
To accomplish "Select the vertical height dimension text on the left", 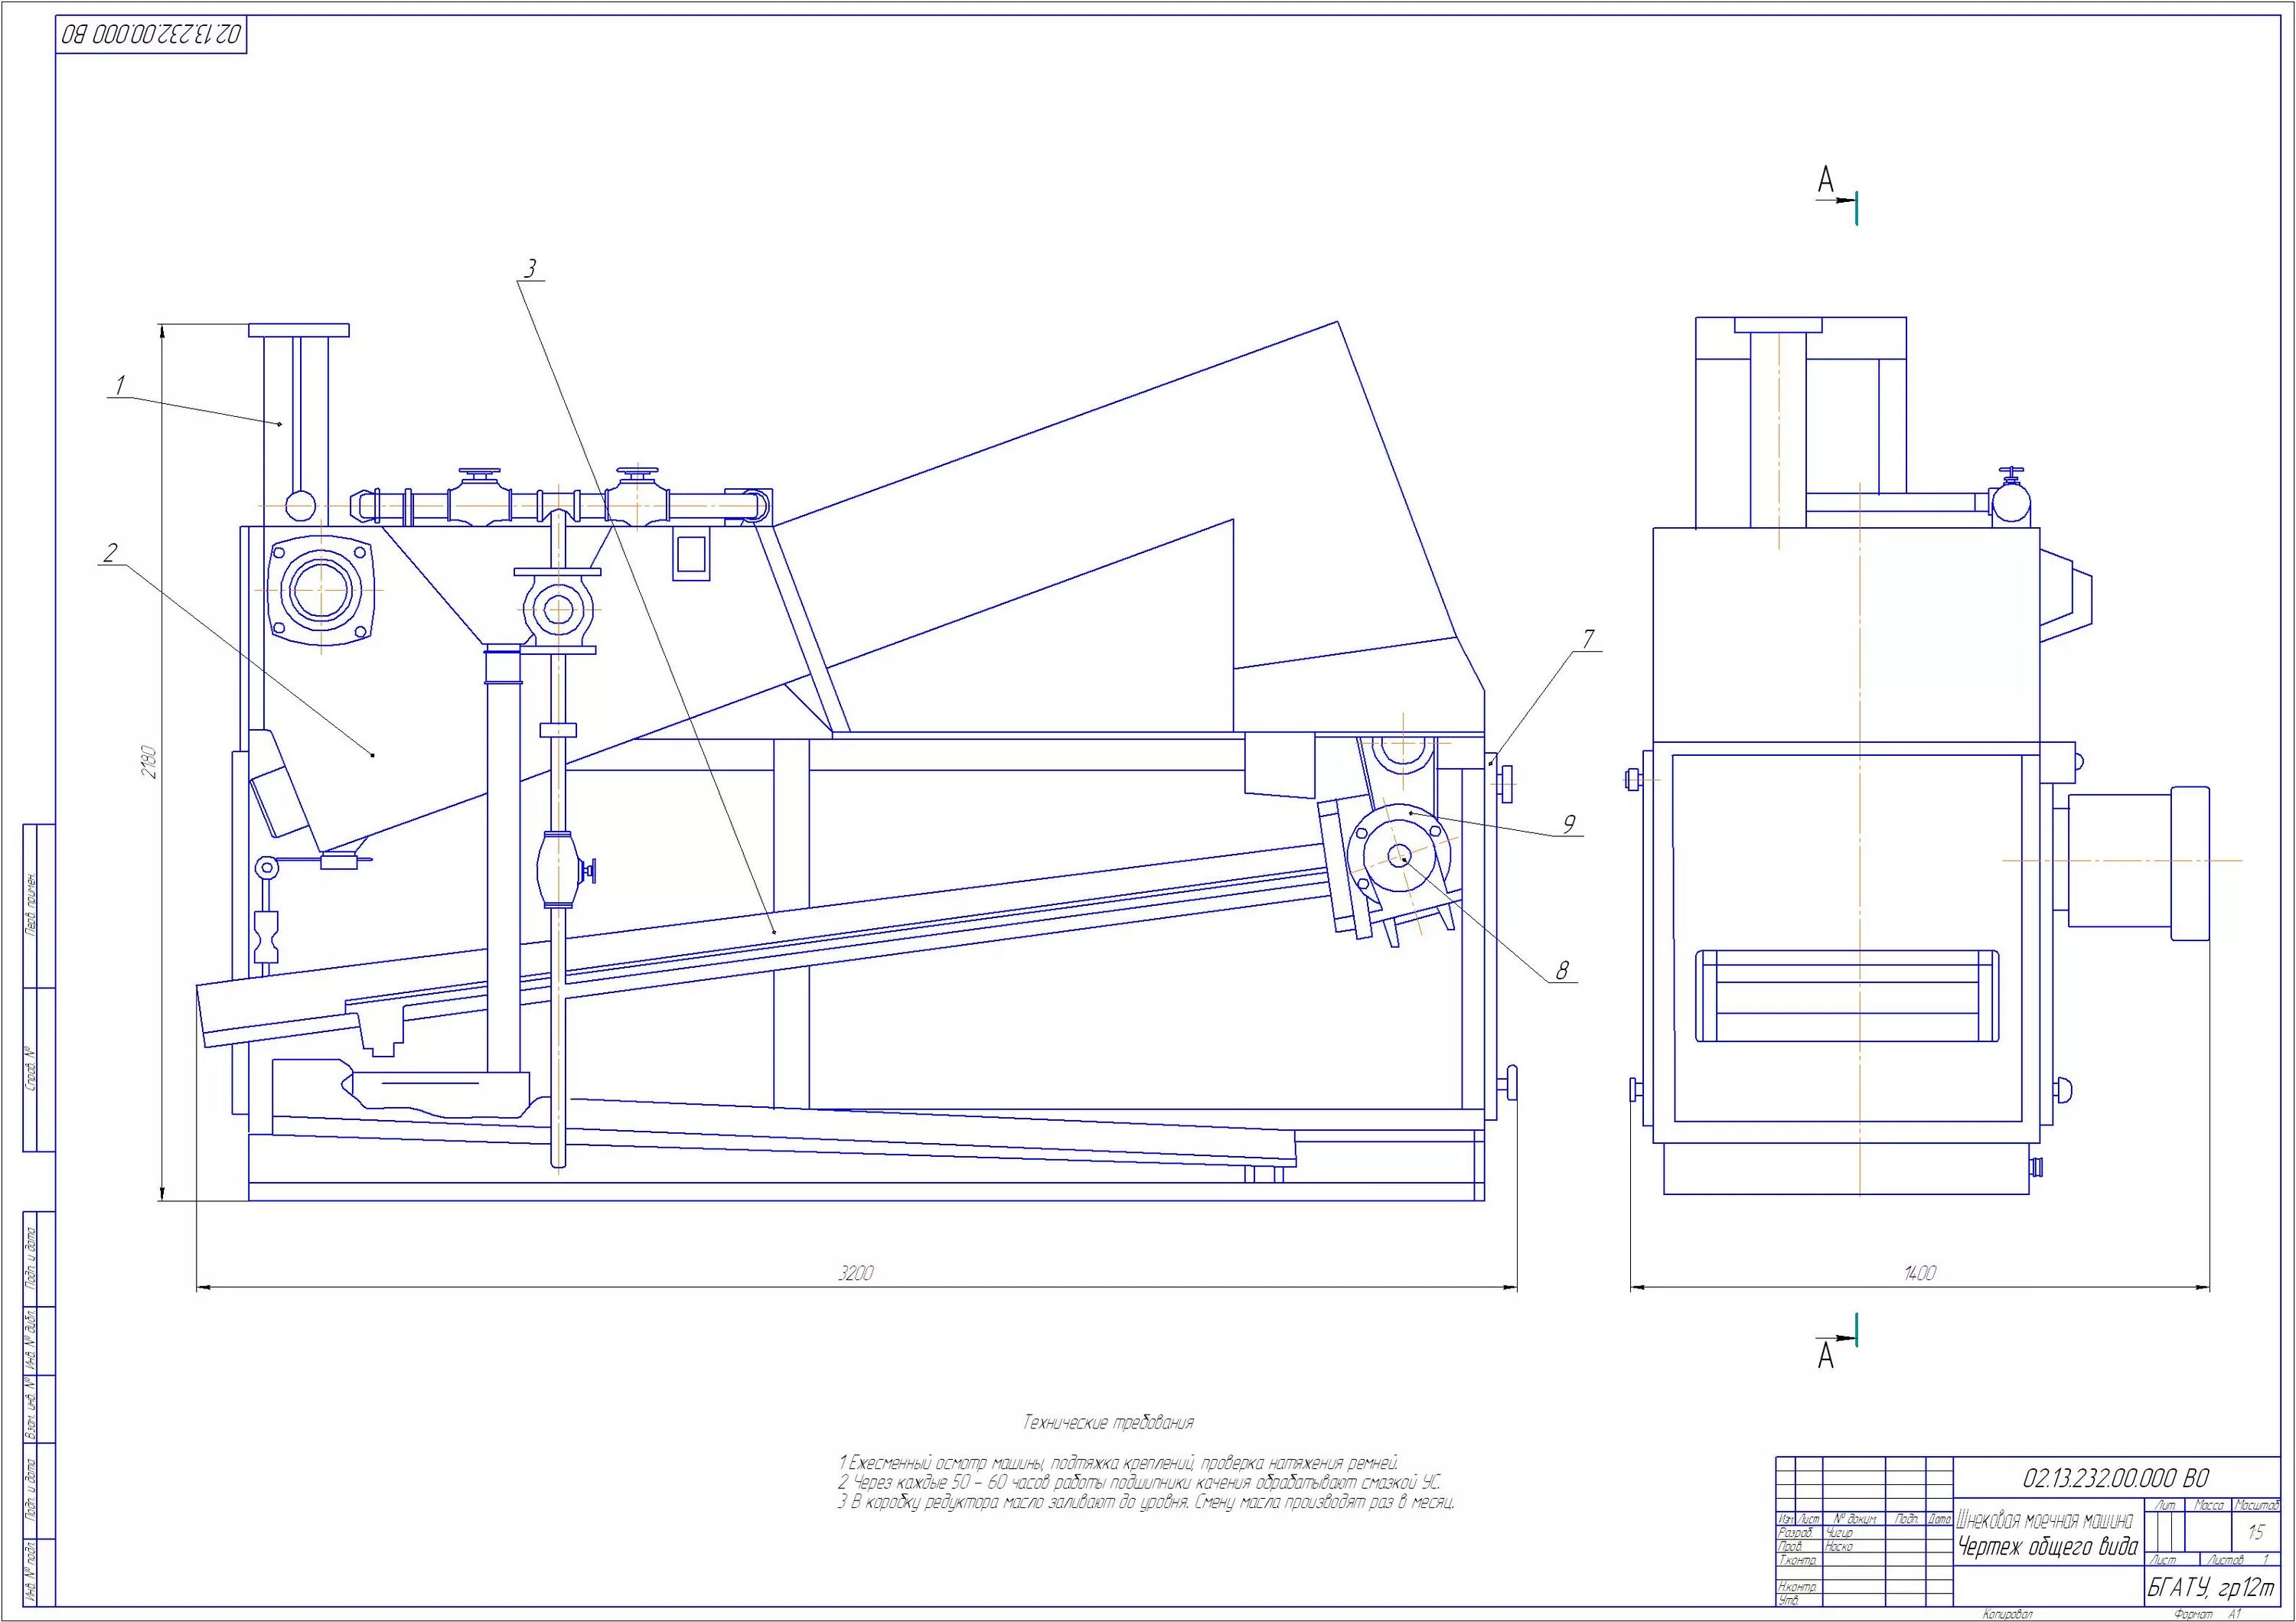I will pos(151,761).
